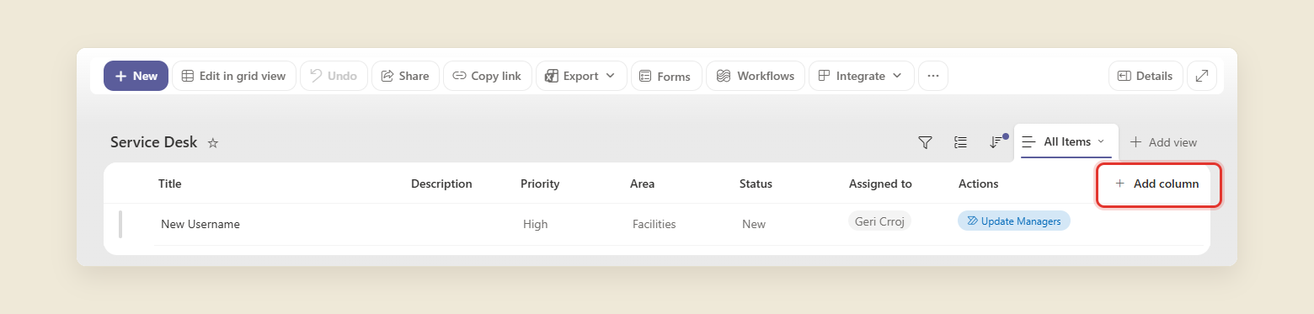Open the All Items view dropdown

click(1066, 141)
